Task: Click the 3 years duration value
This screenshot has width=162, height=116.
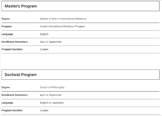Action: coord(44,110)
